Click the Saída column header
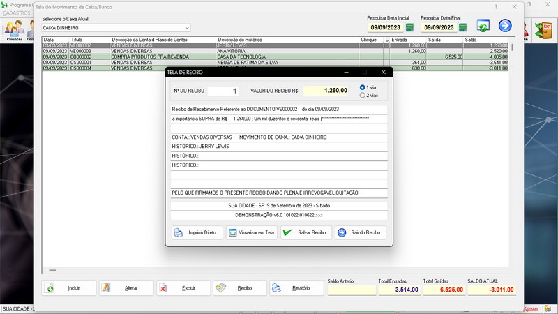The height and width of the screenshot is (314, 558). click(444, 40)
